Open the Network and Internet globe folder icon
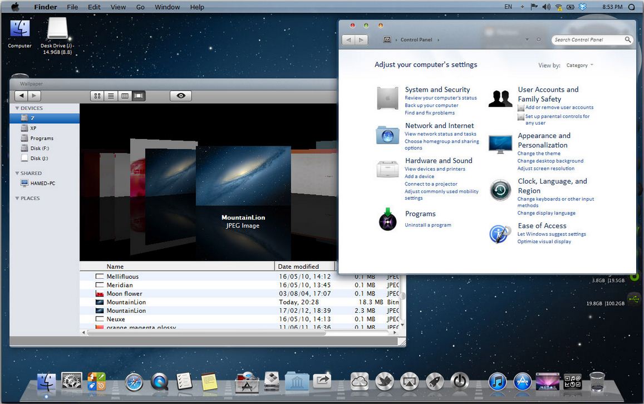The width and height of the screenshot is (644, 404). click(388, 135)
